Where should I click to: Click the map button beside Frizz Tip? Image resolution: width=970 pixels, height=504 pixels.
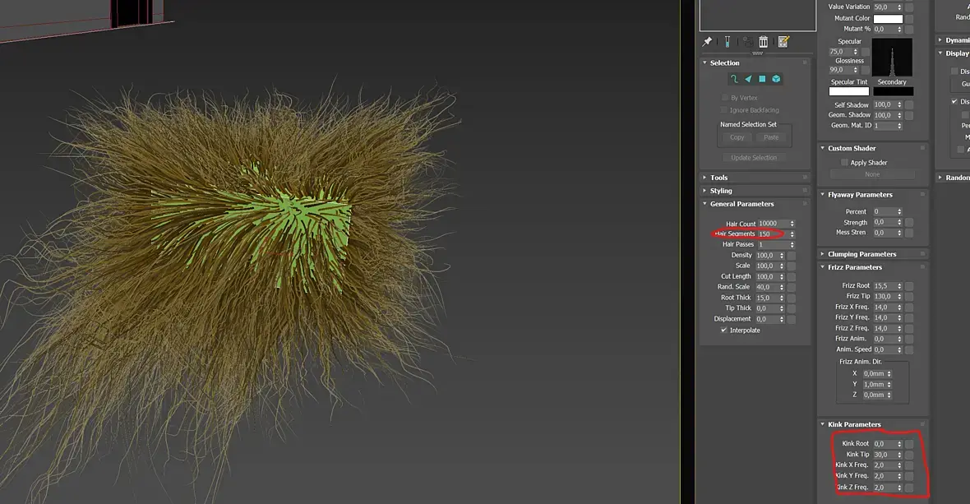point(909,296)
